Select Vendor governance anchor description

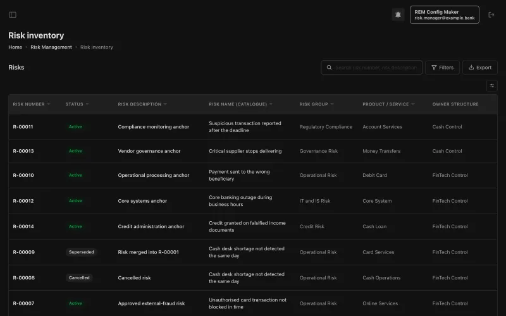coord(149,151)
